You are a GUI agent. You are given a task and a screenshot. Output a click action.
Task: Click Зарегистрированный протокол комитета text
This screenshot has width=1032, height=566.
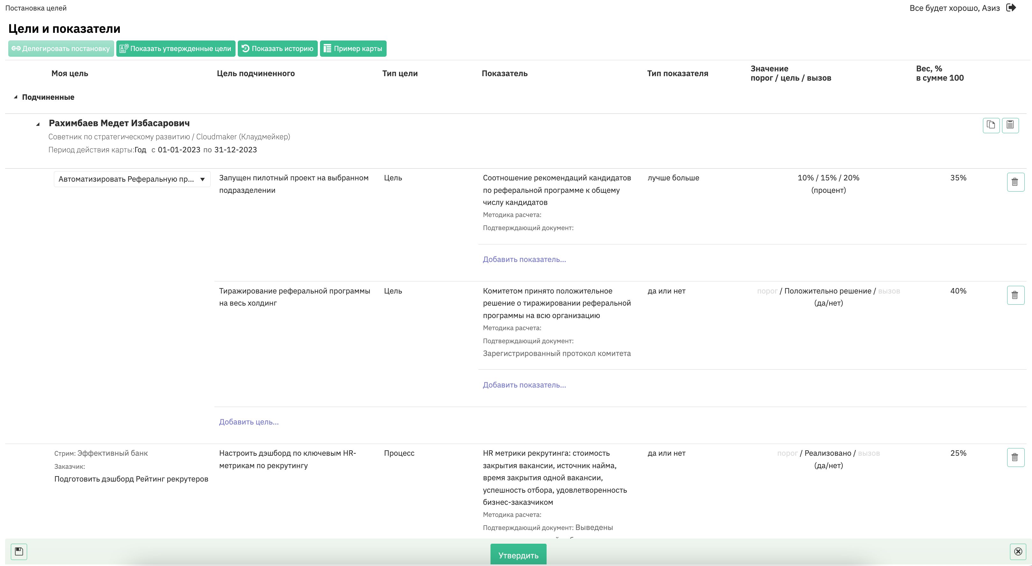pos(556,353)
